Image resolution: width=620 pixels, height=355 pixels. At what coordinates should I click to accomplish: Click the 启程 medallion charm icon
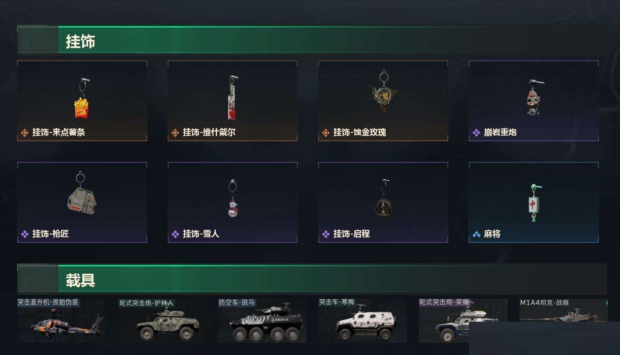(x=383, y=199)
